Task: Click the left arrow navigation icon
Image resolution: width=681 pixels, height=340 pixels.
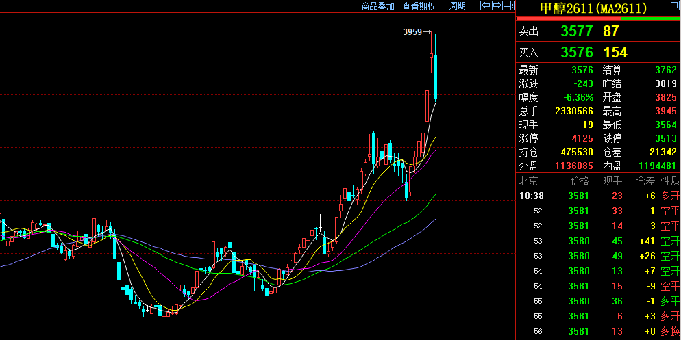Action: pyautogui.click(x=486, y=5)
